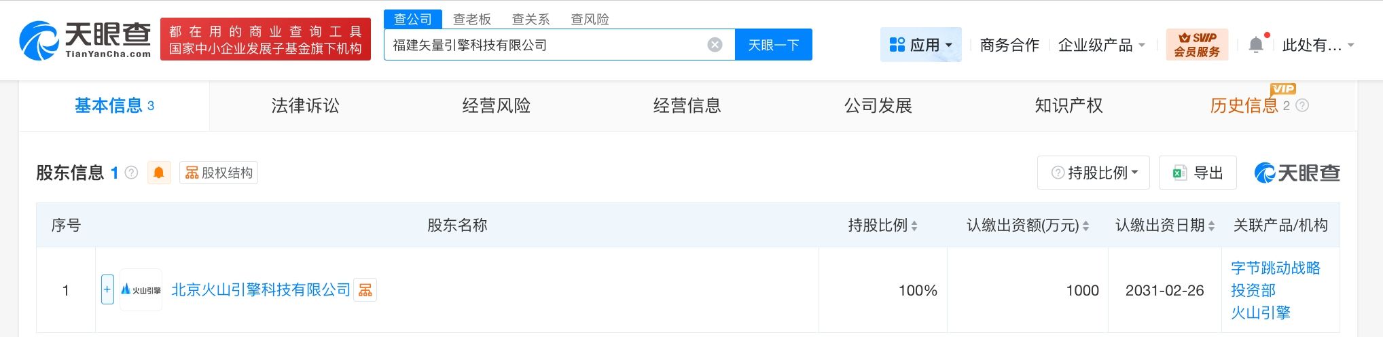The width and height of the screenshot is (1383, 337).
Task: Open equity structure icon beside 北京火山引擎科技有限公司
Action: pos(365,290)
